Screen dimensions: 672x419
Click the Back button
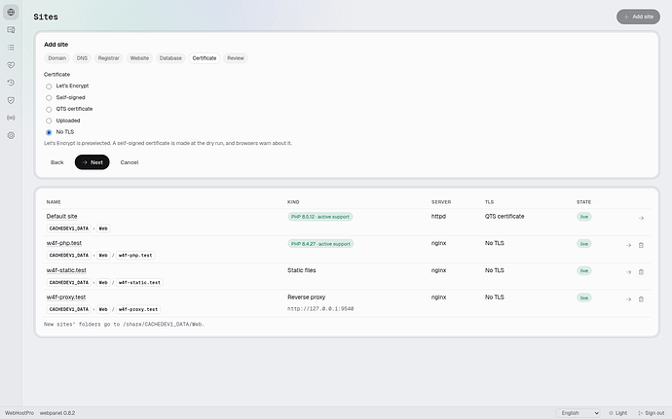pos(57,162)
